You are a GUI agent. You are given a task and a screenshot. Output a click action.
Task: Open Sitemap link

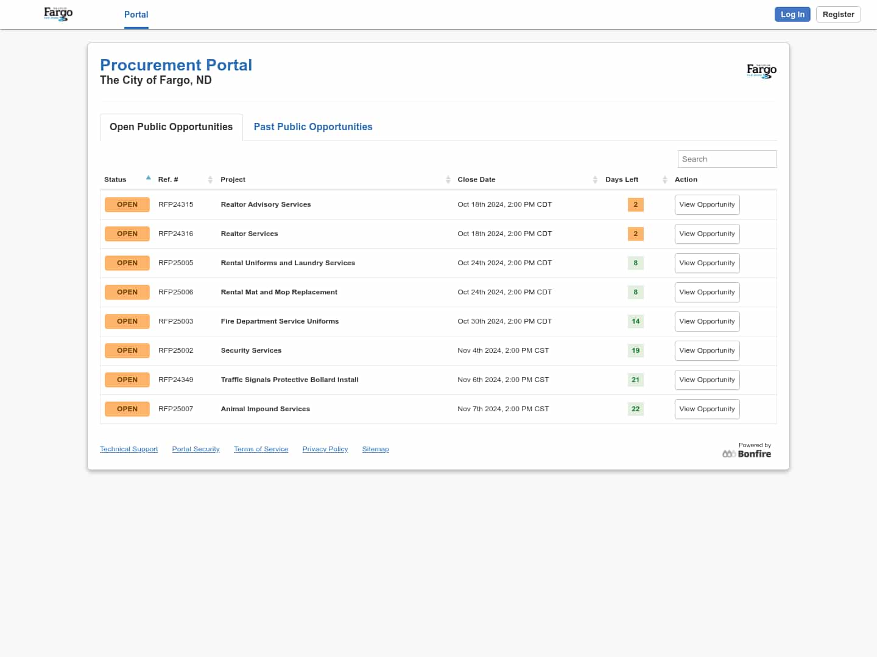click(375, 449)
